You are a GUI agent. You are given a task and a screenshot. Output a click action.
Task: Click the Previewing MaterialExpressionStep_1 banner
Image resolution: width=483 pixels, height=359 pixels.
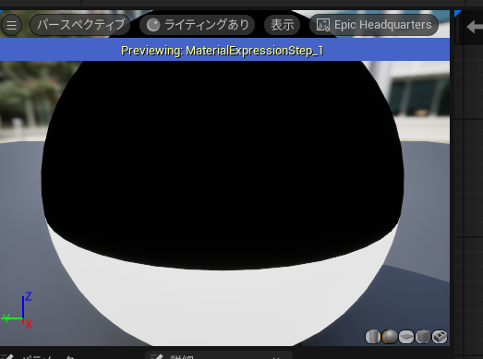click(x=224, y=50)
